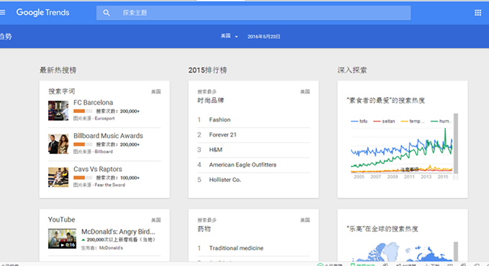Click Billboard Music Awards volume bar
This screenshot has height=266, width=489.
pyautogui.click(x=83, y=145)
